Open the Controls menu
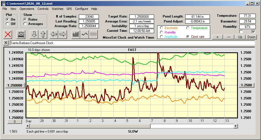Screen dimensions: 261x140 pos(43,9)
